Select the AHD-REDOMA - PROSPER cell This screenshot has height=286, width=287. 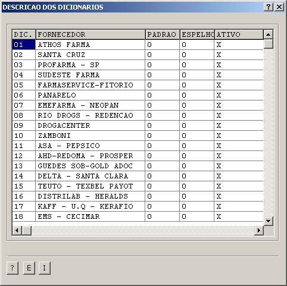click(91, 156)
